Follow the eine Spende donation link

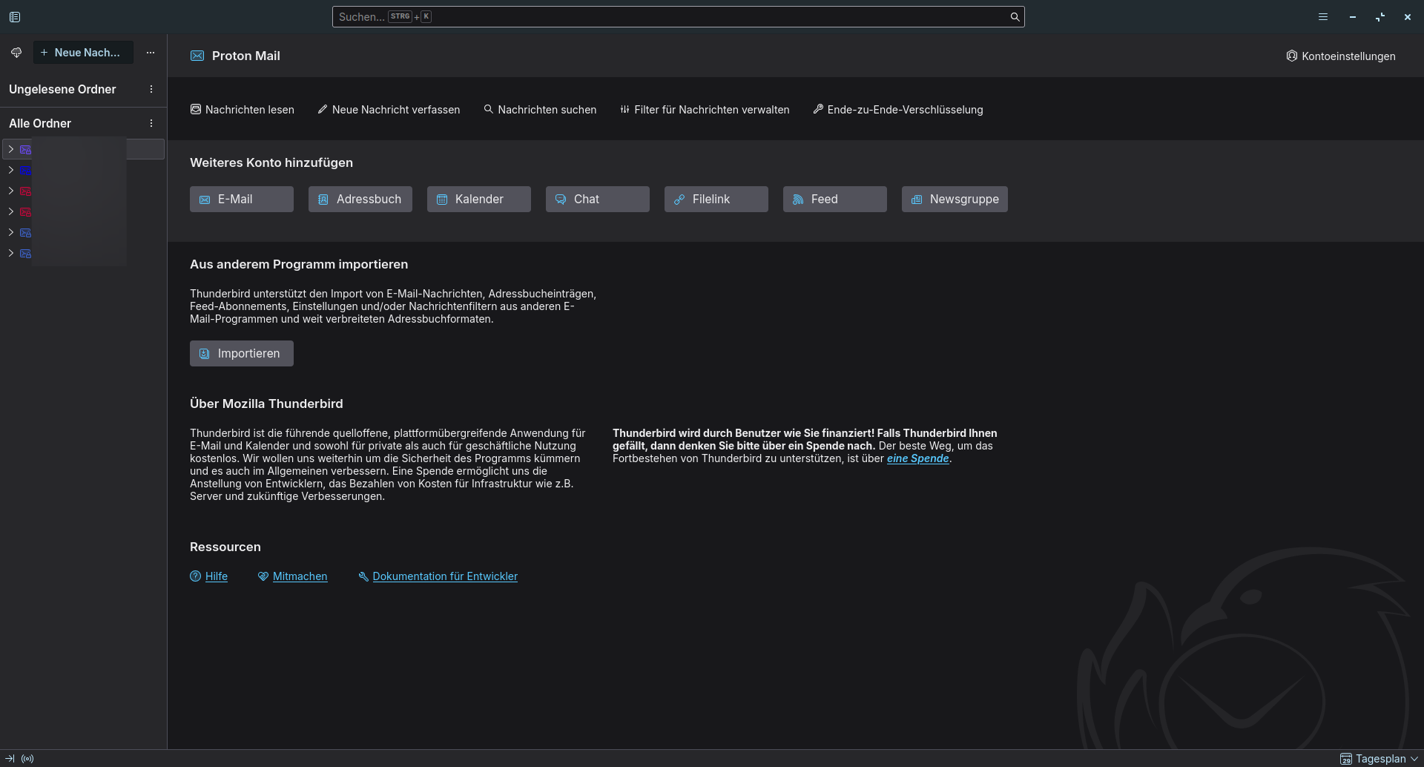point(918,458)
